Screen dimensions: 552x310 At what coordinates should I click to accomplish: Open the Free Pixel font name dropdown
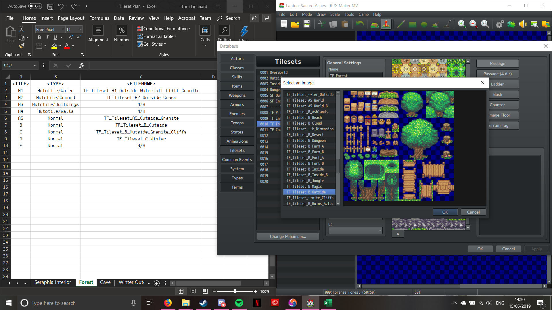pos(63,29)
